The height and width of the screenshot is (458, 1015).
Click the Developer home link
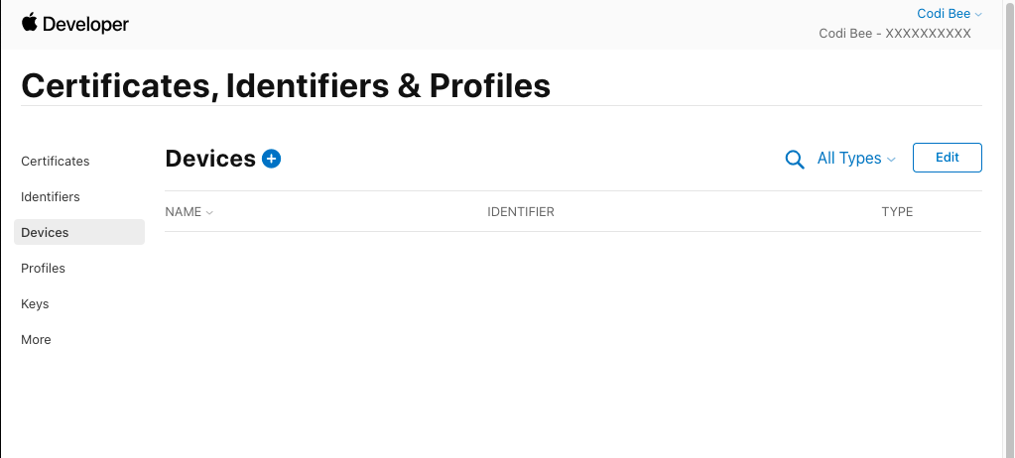point(85,25)
